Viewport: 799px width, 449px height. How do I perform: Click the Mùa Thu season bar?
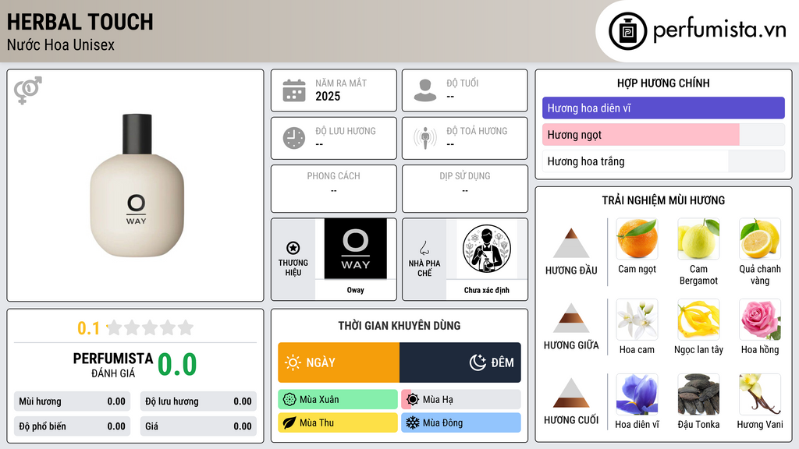coord(338,422)
